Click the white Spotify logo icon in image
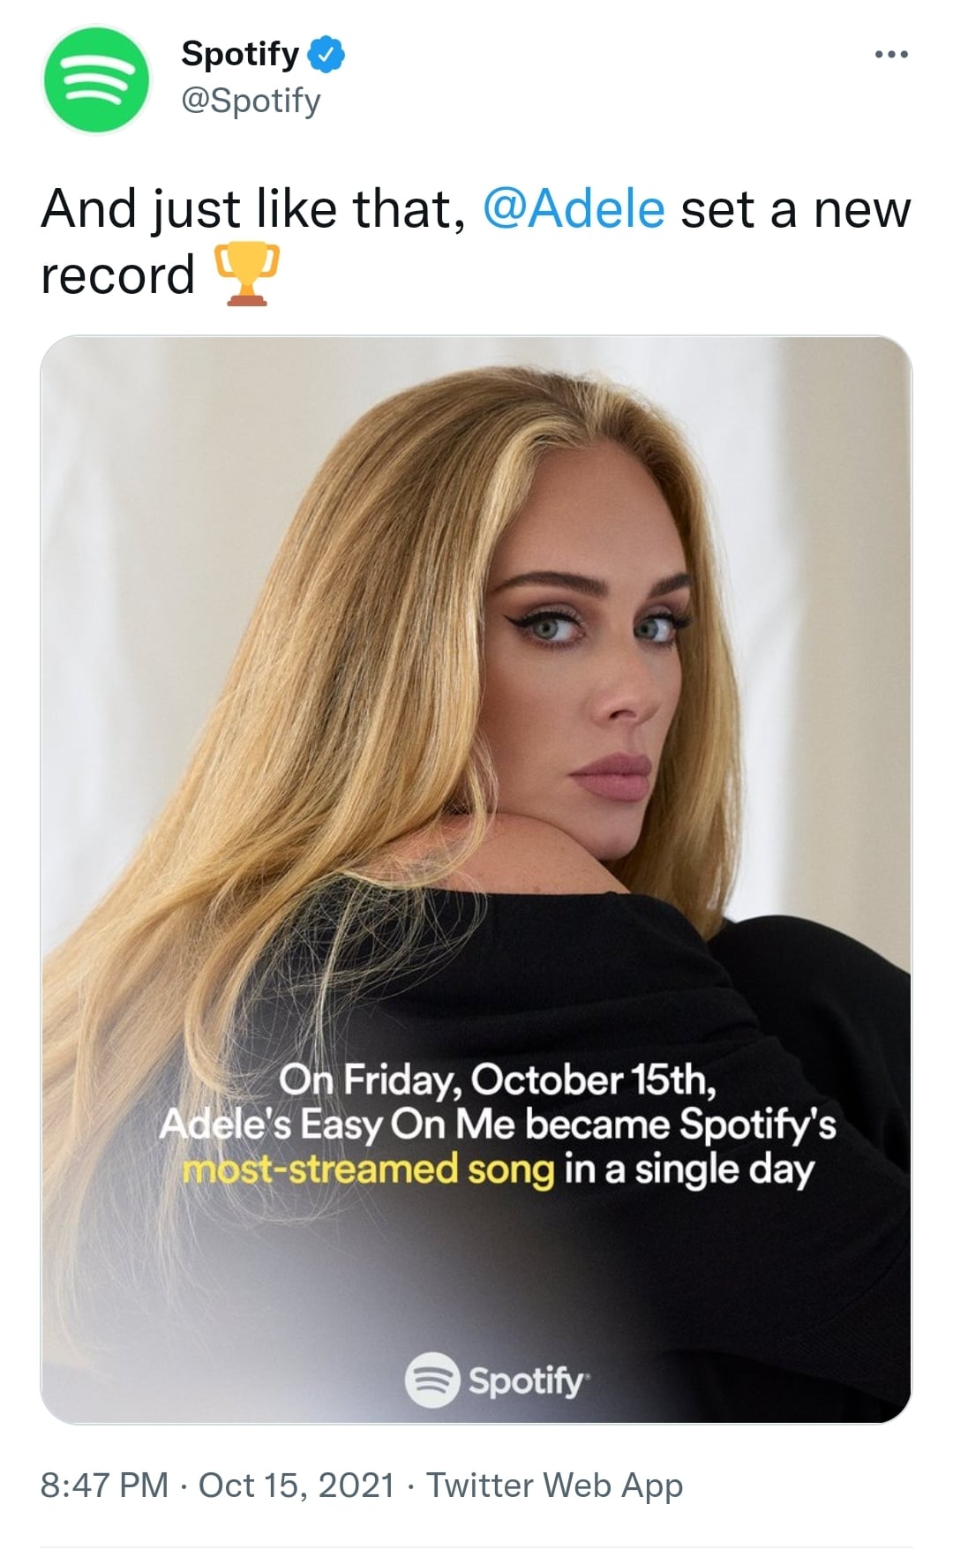Screen dimensions: 953x1557 click(432, 1379)
